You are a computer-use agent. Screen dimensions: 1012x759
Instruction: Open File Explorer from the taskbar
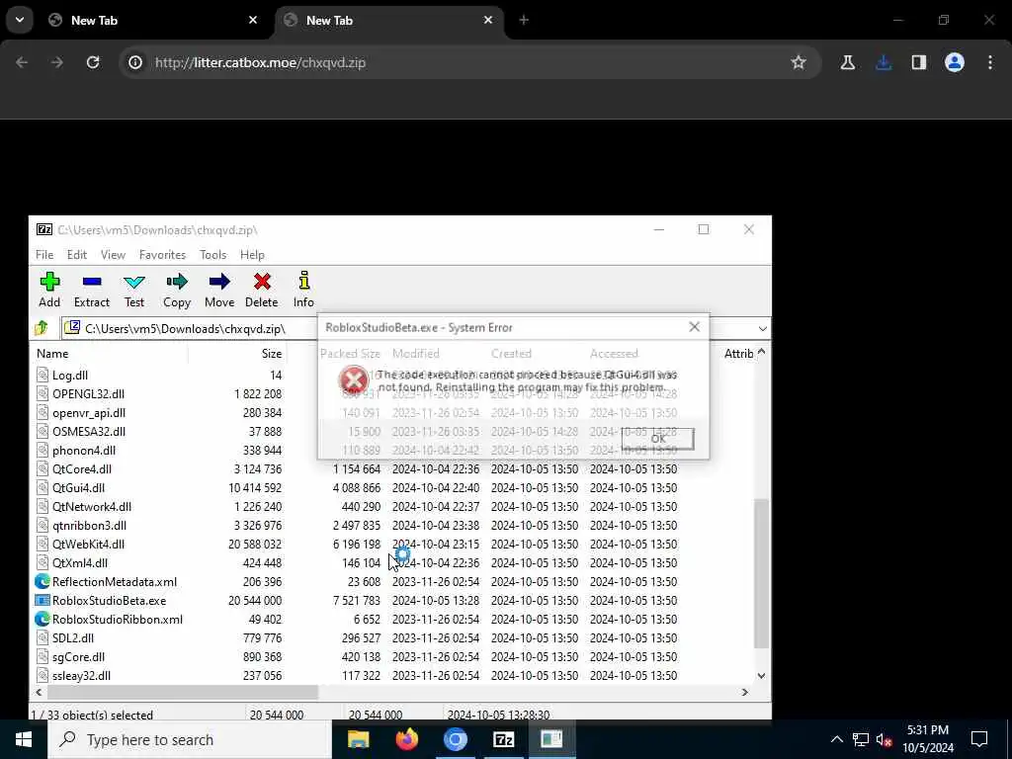coord(358,739)
